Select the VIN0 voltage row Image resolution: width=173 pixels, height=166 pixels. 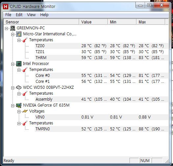[101, 117]
